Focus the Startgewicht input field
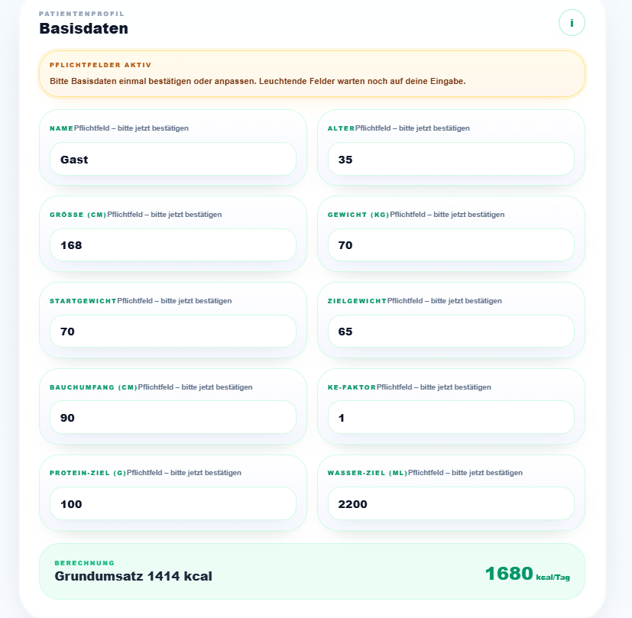The width and height of the screenshot is (632, 618). pos(173,332)
